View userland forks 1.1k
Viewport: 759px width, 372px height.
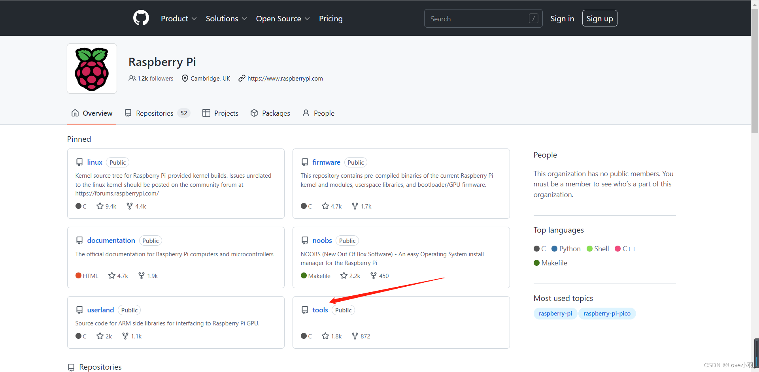pos(132,336)
